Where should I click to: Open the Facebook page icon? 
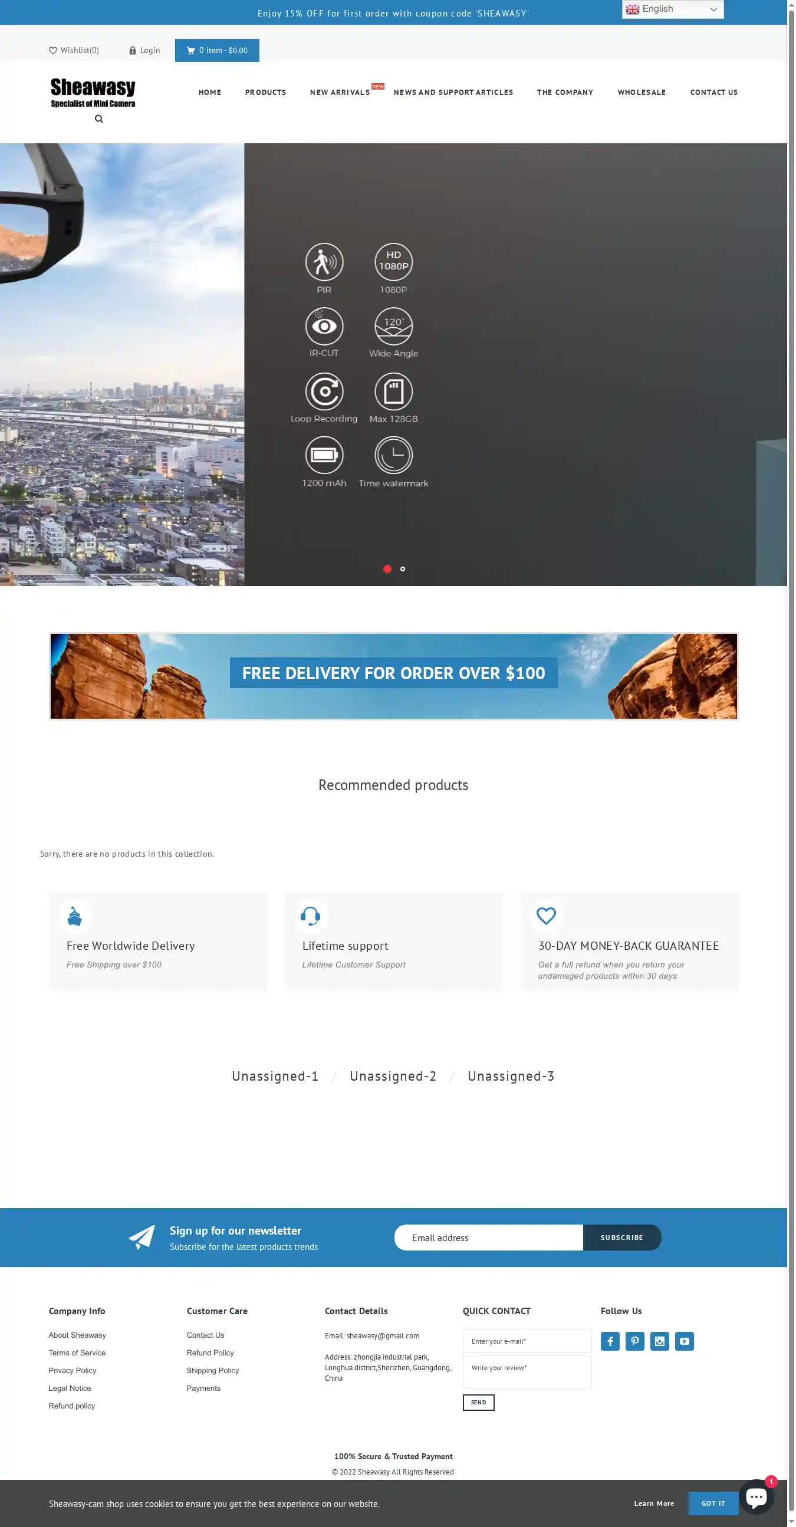click(x=610, y=1341)
